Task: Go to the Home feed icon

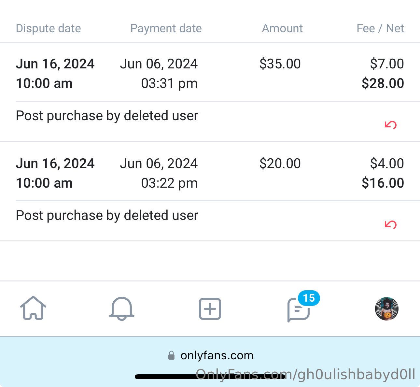Action: click(33, 308)
